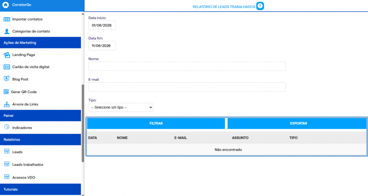Click the EXPORTAR button

point(297,123)
